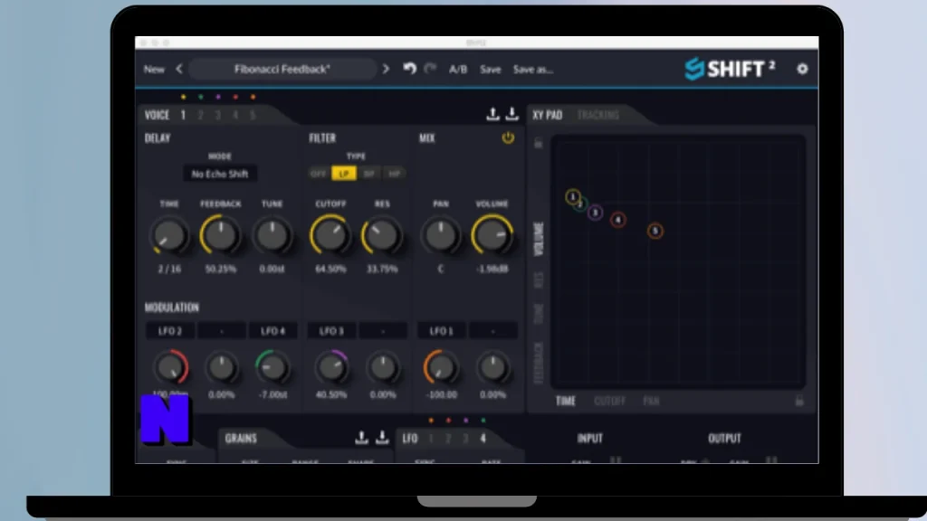
Task: Set filter type to LP
Action: coord(344,174)
